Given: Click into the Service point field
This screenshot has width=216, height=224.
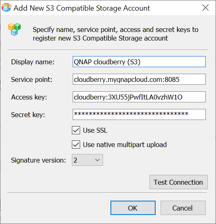Looking at the screenshot, I should click(139, 79).
